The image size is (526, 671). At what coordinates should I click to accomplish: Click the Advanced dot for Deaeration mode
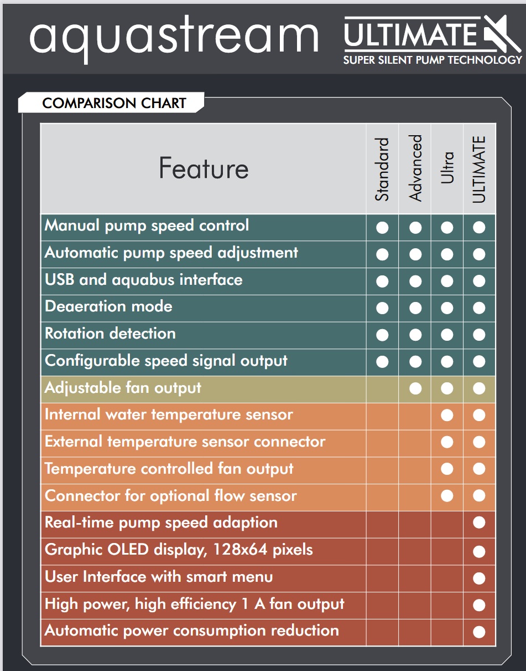point(415,309)
